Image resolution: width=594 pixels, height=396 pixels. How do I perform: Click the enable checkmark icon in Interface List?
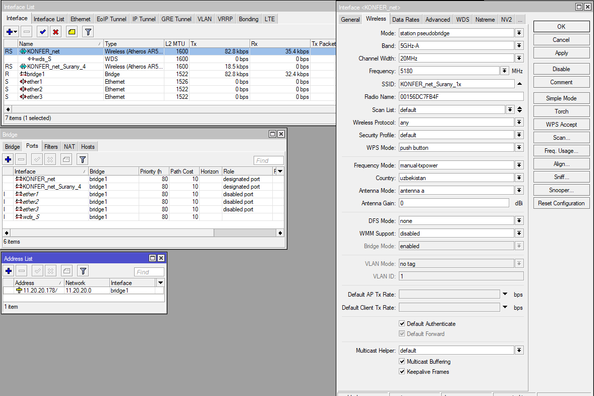click(x=43, y=32)
